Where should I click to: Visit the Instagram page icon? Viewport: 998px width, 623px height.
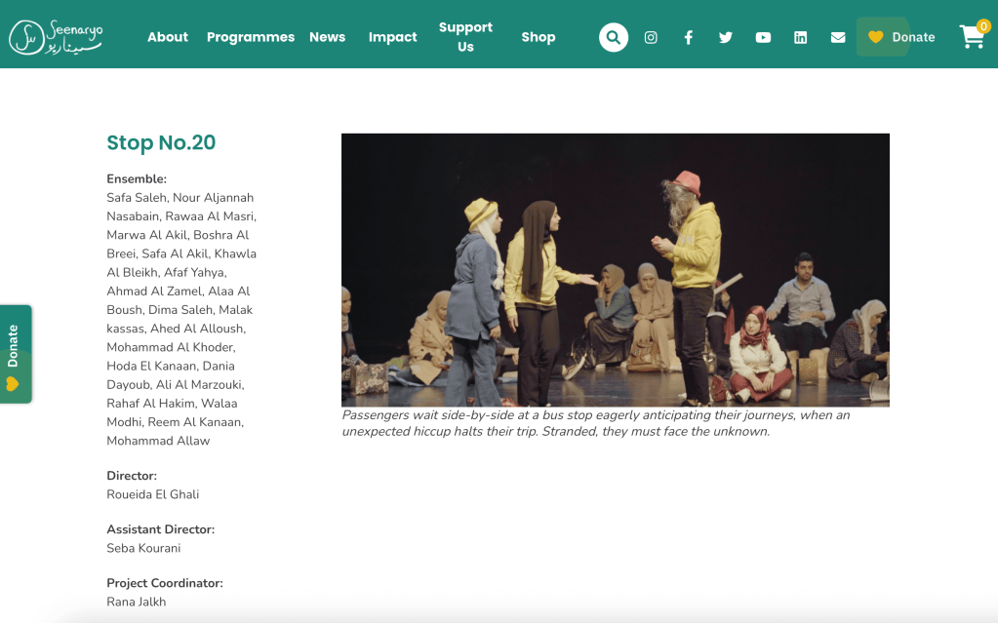pyautogui.click(x=651, y=37)
